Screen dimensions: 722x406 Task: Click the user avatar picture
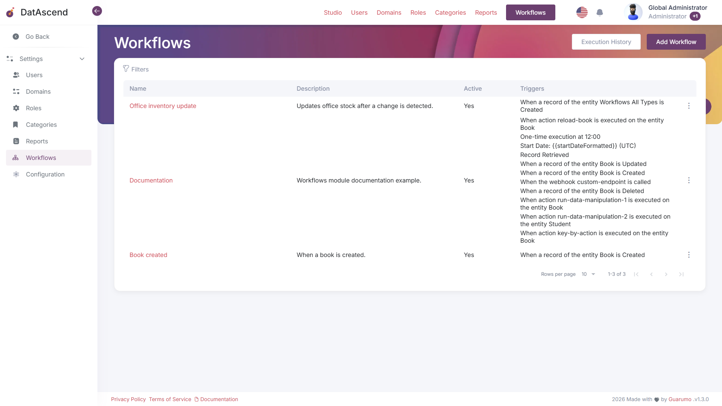[633, 12]
